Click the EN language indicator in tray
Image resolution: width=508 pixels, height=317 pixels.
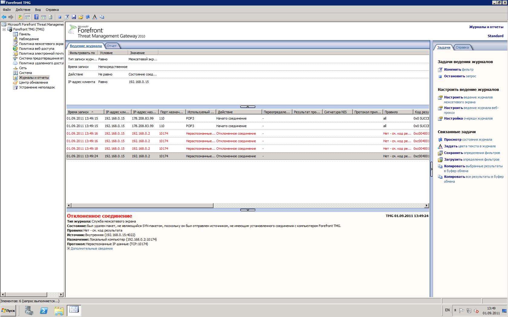coord(447,310)
